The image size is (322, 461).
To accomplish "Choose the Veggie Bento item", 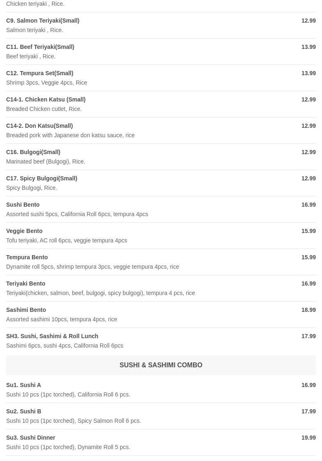I will tap(24, 231).
